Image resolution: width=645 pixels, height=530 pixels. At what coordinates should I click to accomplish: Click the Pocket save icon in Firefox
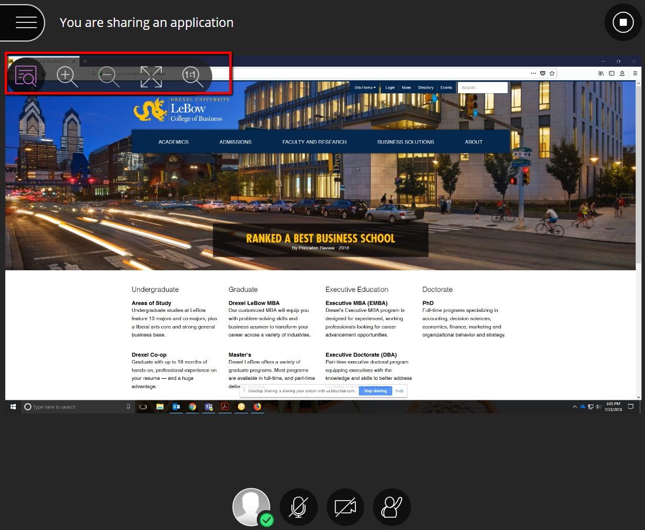[x=542, y=73]
